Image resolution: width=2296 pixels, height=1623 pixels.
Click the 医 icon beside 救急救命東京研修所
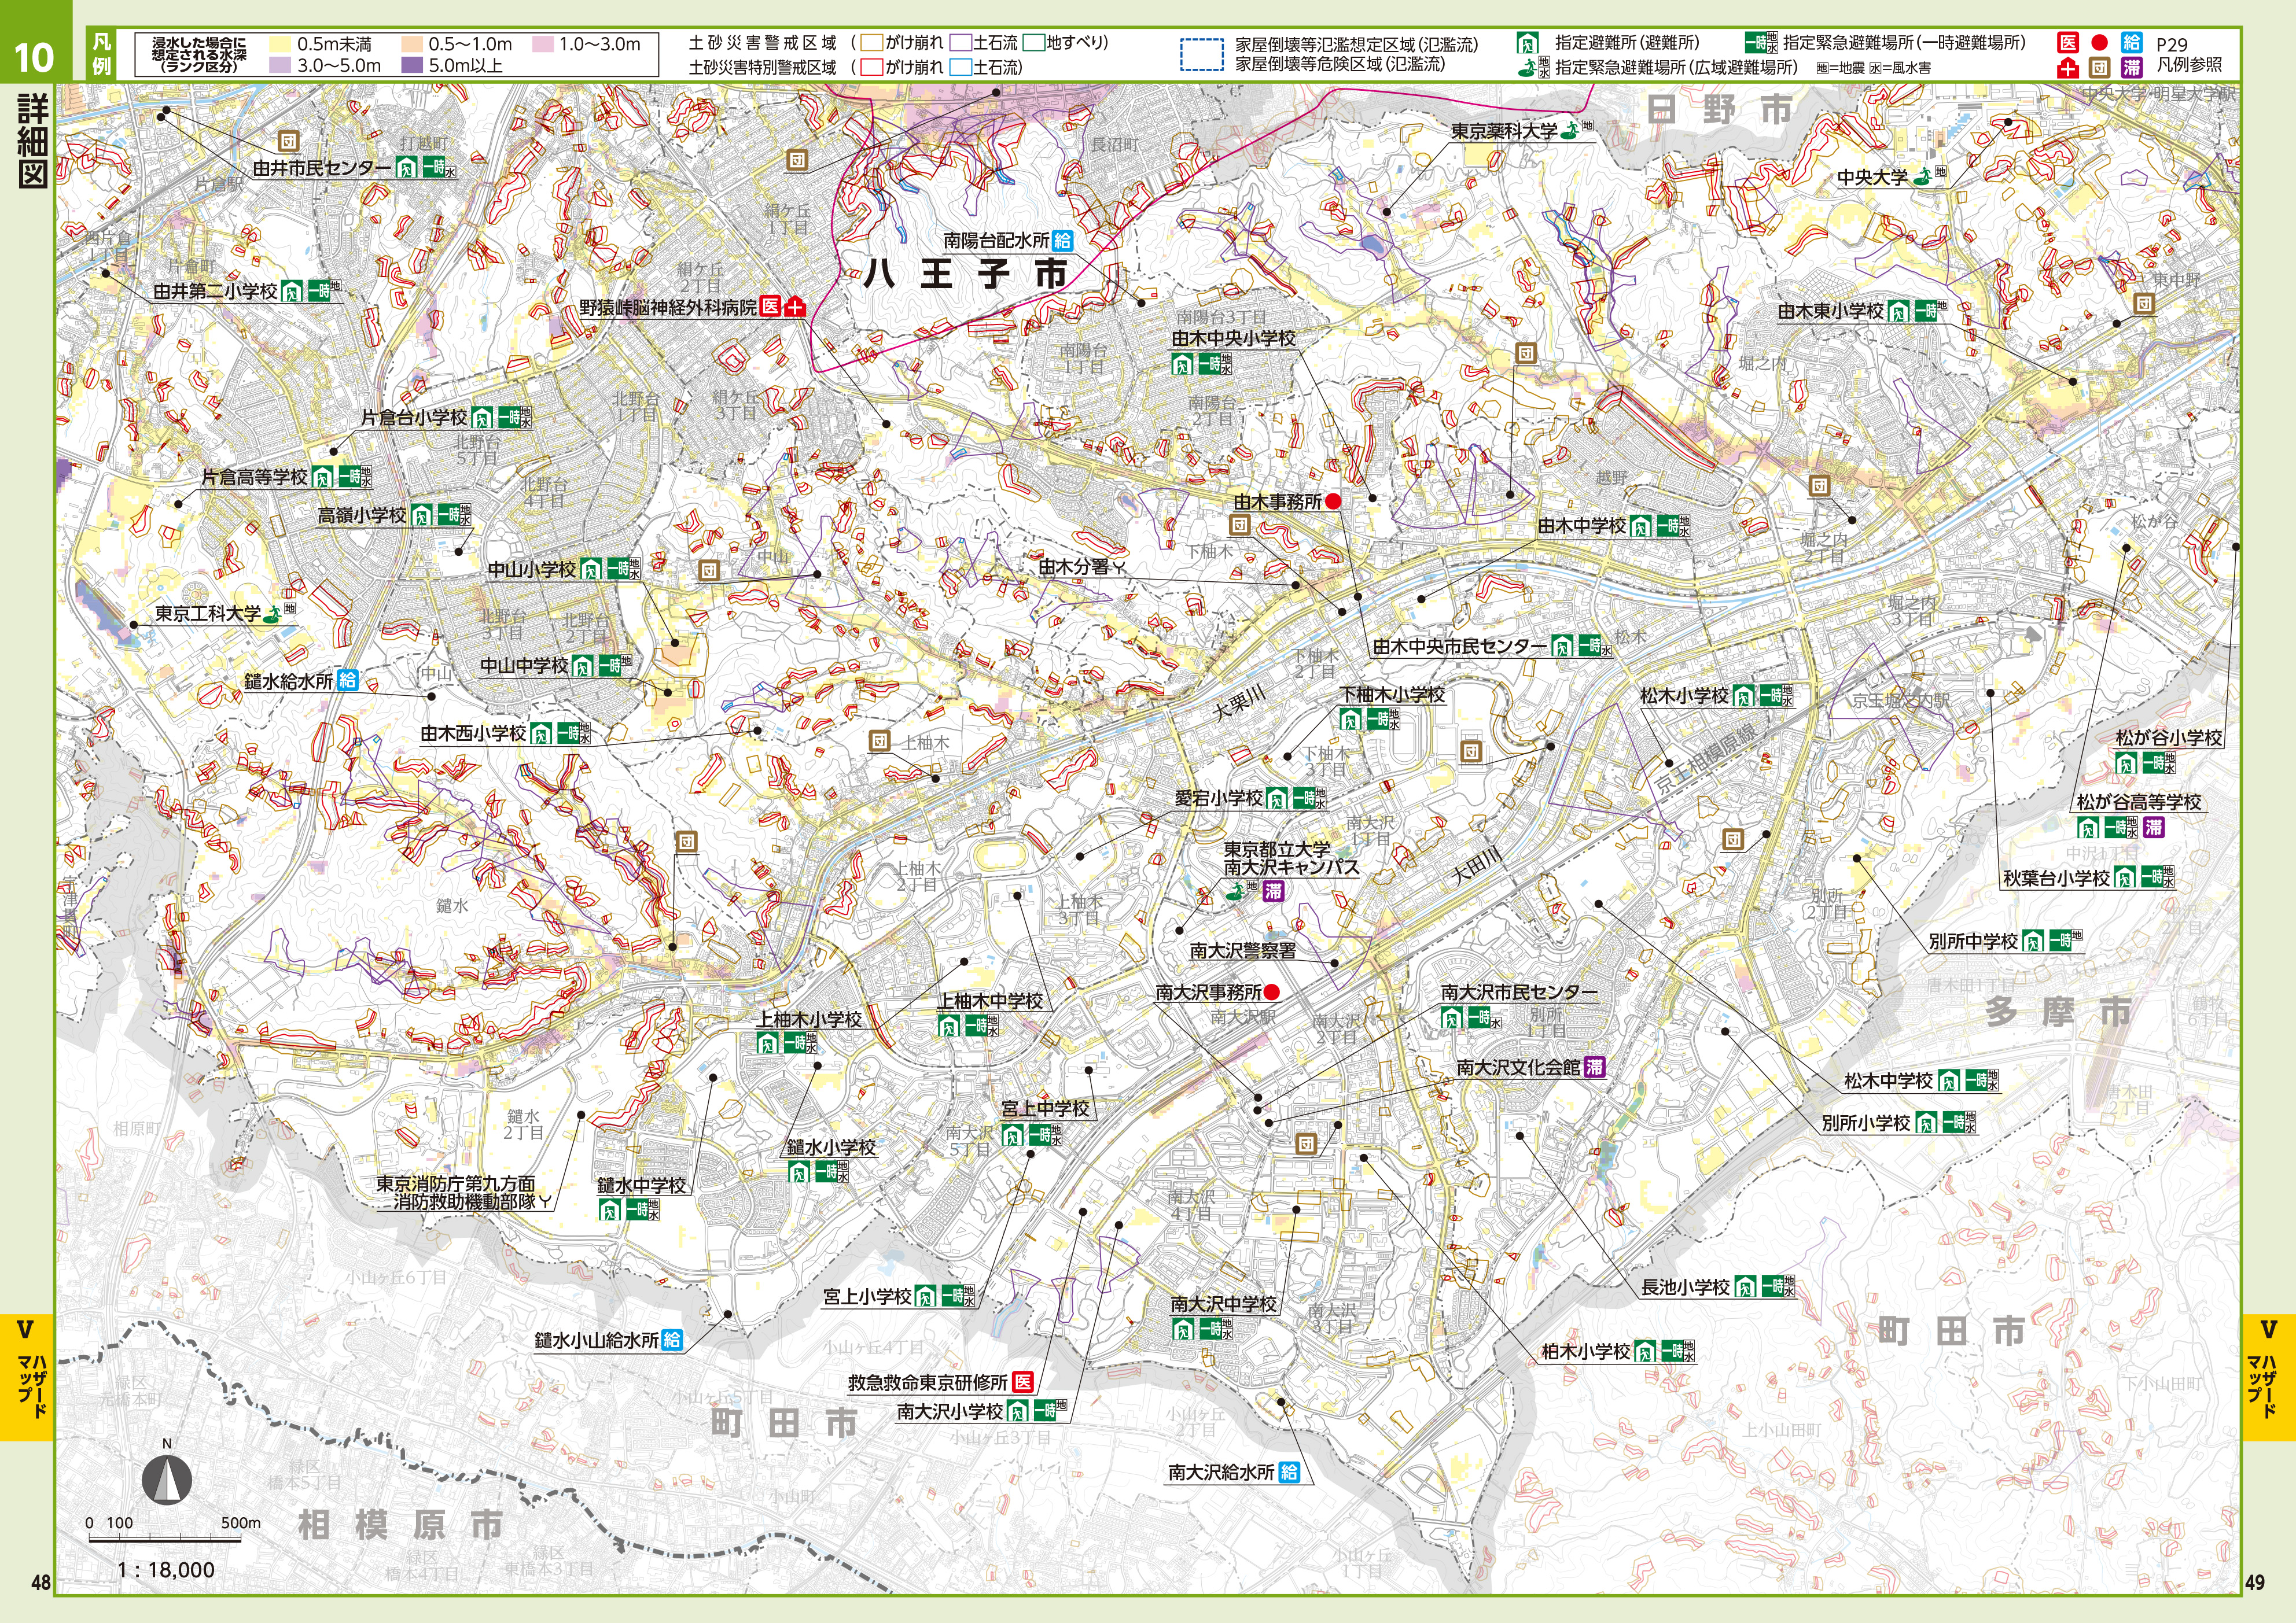(1022, 1382)
